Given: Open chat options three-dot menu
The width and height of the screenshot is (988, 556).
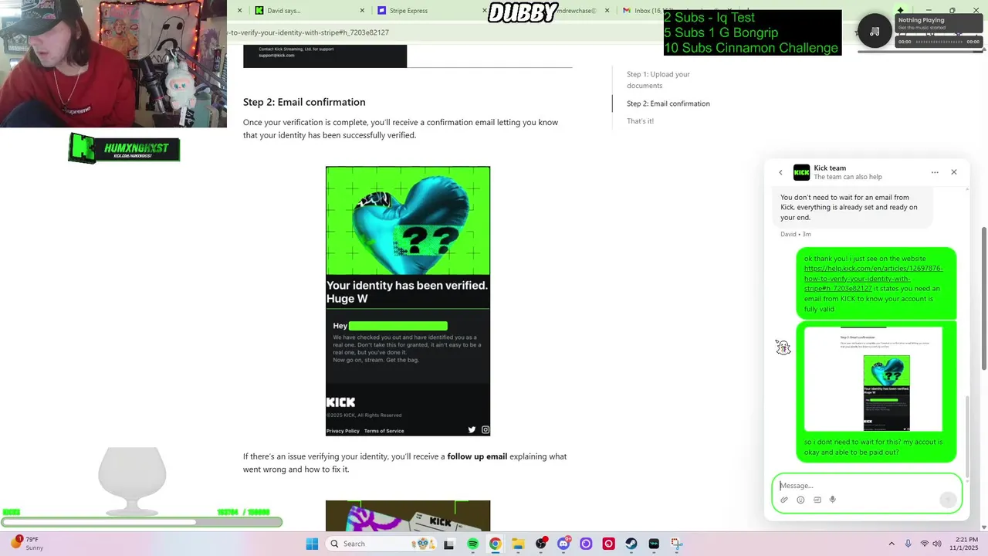Looking at the screenshot, I should tap(935, 172).
